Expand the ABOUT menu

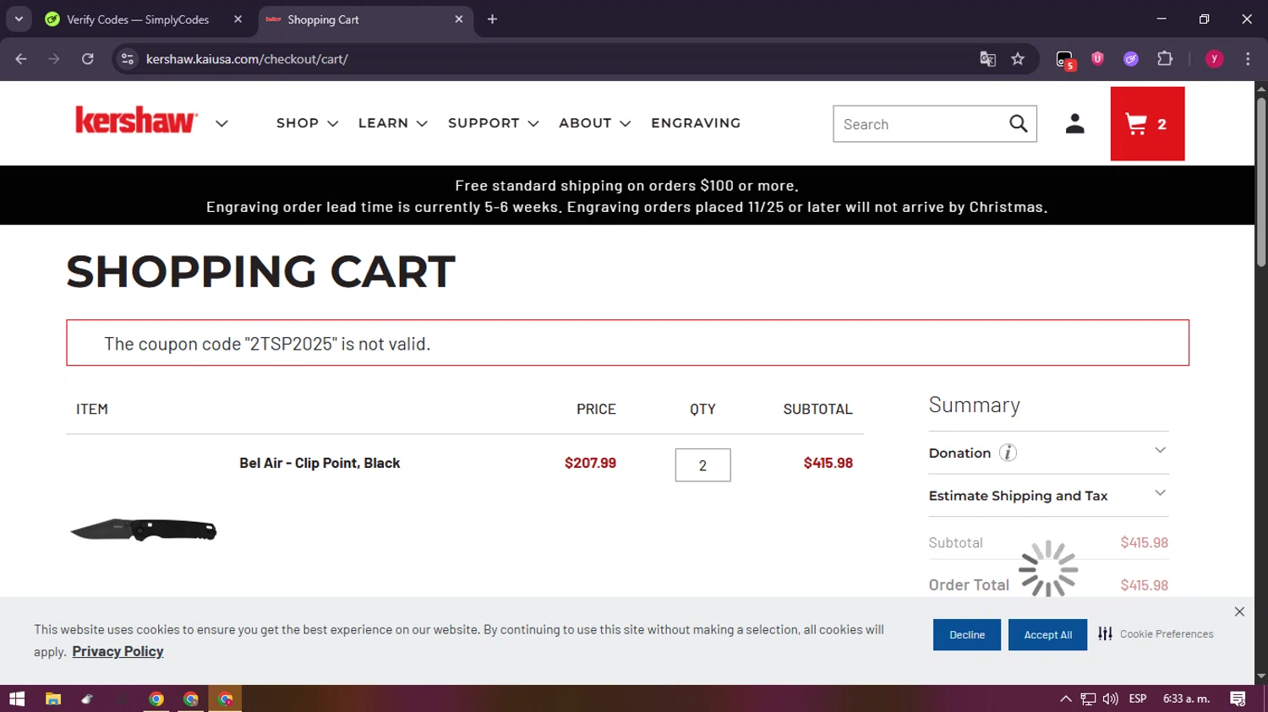coord(595,123)
